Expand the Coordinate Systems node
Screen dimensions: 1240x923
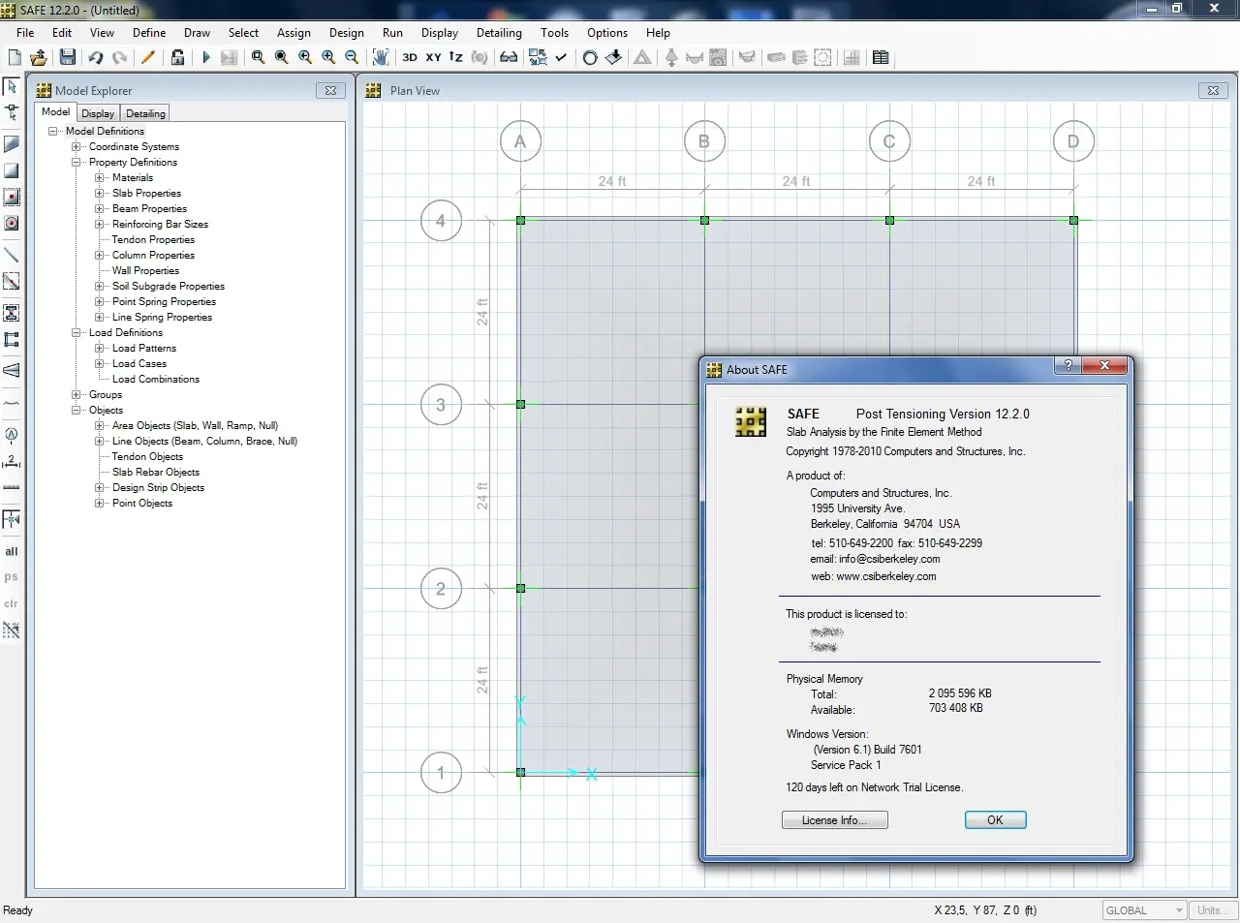click(x=77, y=146)
